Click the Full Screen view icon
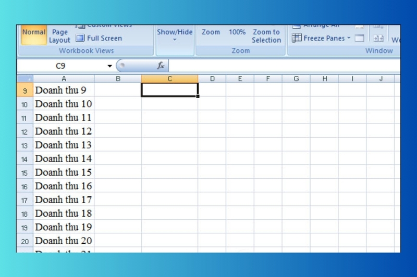Viewport: 417px width, 277px height. click(x=80, y=38)
